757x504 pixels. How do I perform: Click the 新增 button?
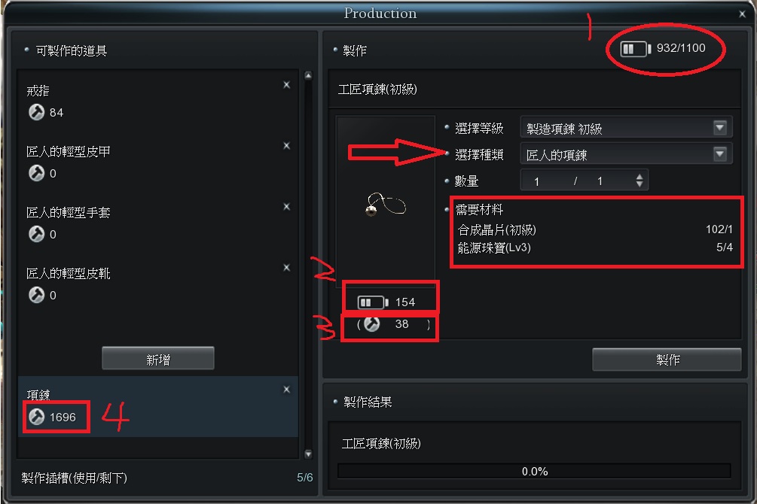click(158, 358)
